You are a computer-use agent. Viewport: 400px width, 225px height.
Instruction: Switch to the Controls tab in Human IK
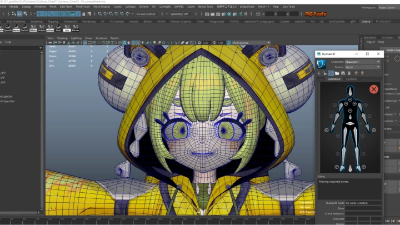(351, 79)
